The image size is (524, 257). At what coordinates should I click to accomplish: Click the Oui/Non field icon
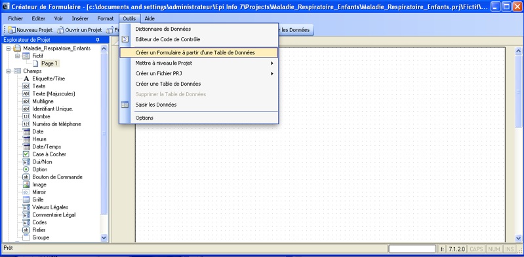[26, 162]
